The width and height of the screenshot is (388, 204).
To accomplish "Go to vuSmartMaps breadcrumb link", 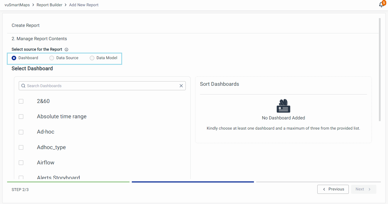I will (x=17, y=5).
